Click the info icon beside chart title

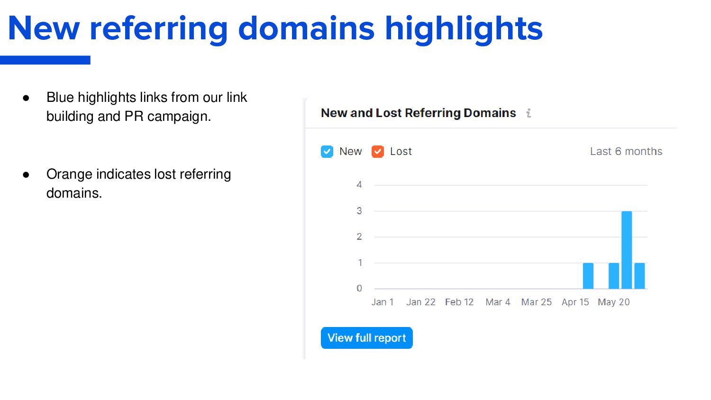[x=529, y=113]
